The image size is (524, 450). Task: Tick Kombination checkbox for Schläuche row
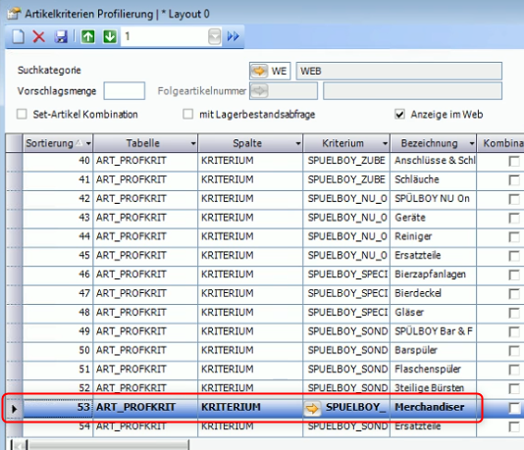[x=514, y=180]
